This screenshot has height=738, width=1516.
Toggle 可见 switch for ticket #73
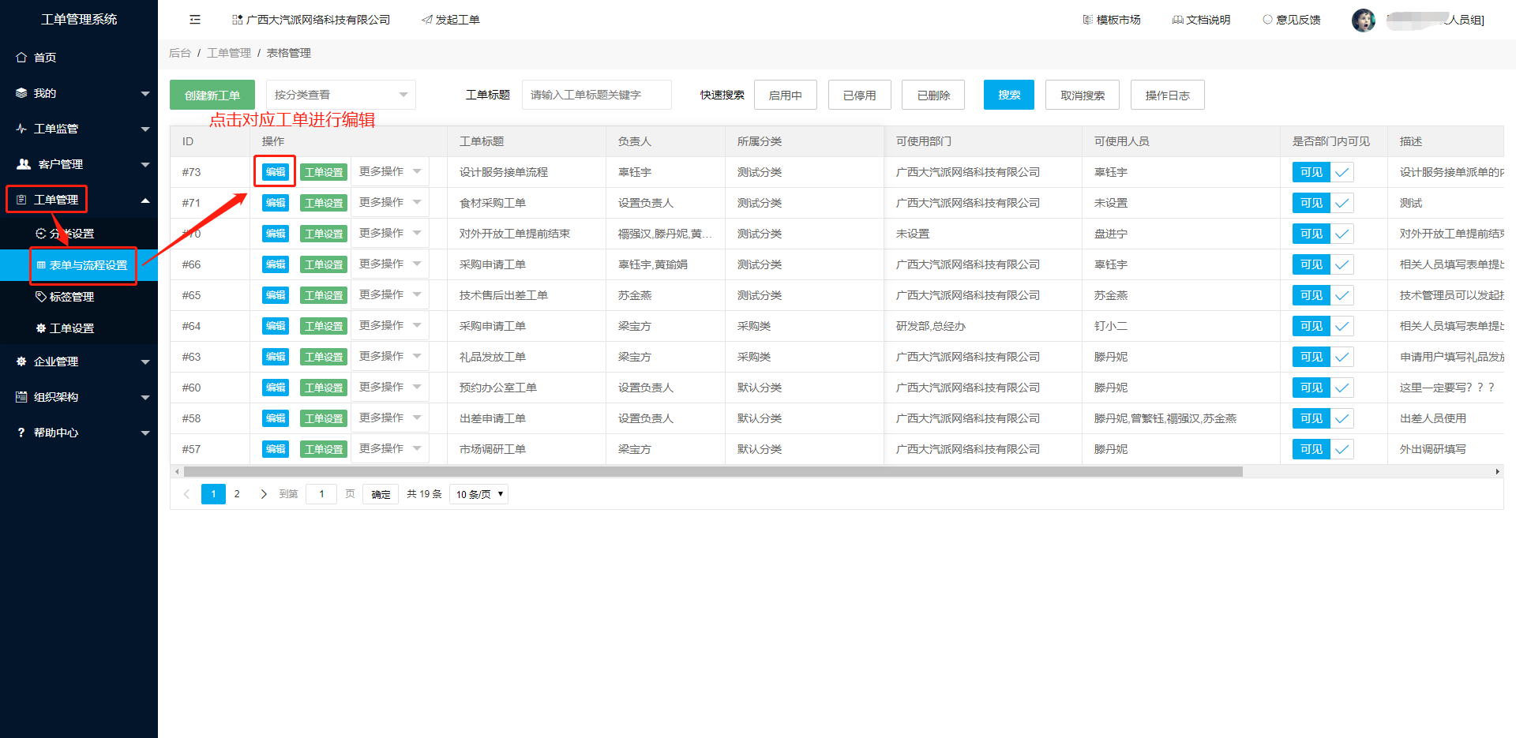click(1323, 172)
